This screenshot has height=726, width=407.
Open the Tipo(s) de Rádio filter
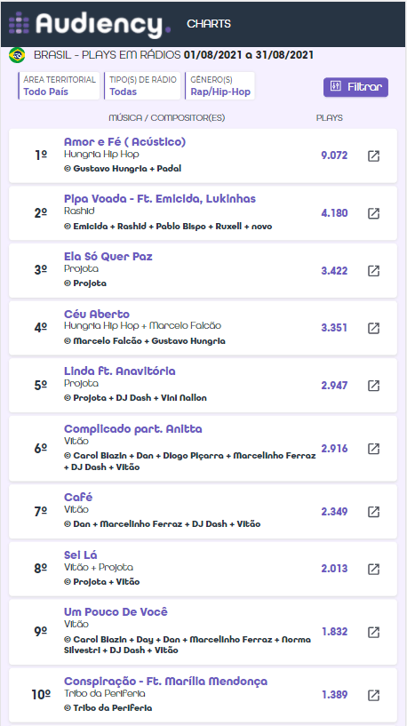(x=142, y=85)
